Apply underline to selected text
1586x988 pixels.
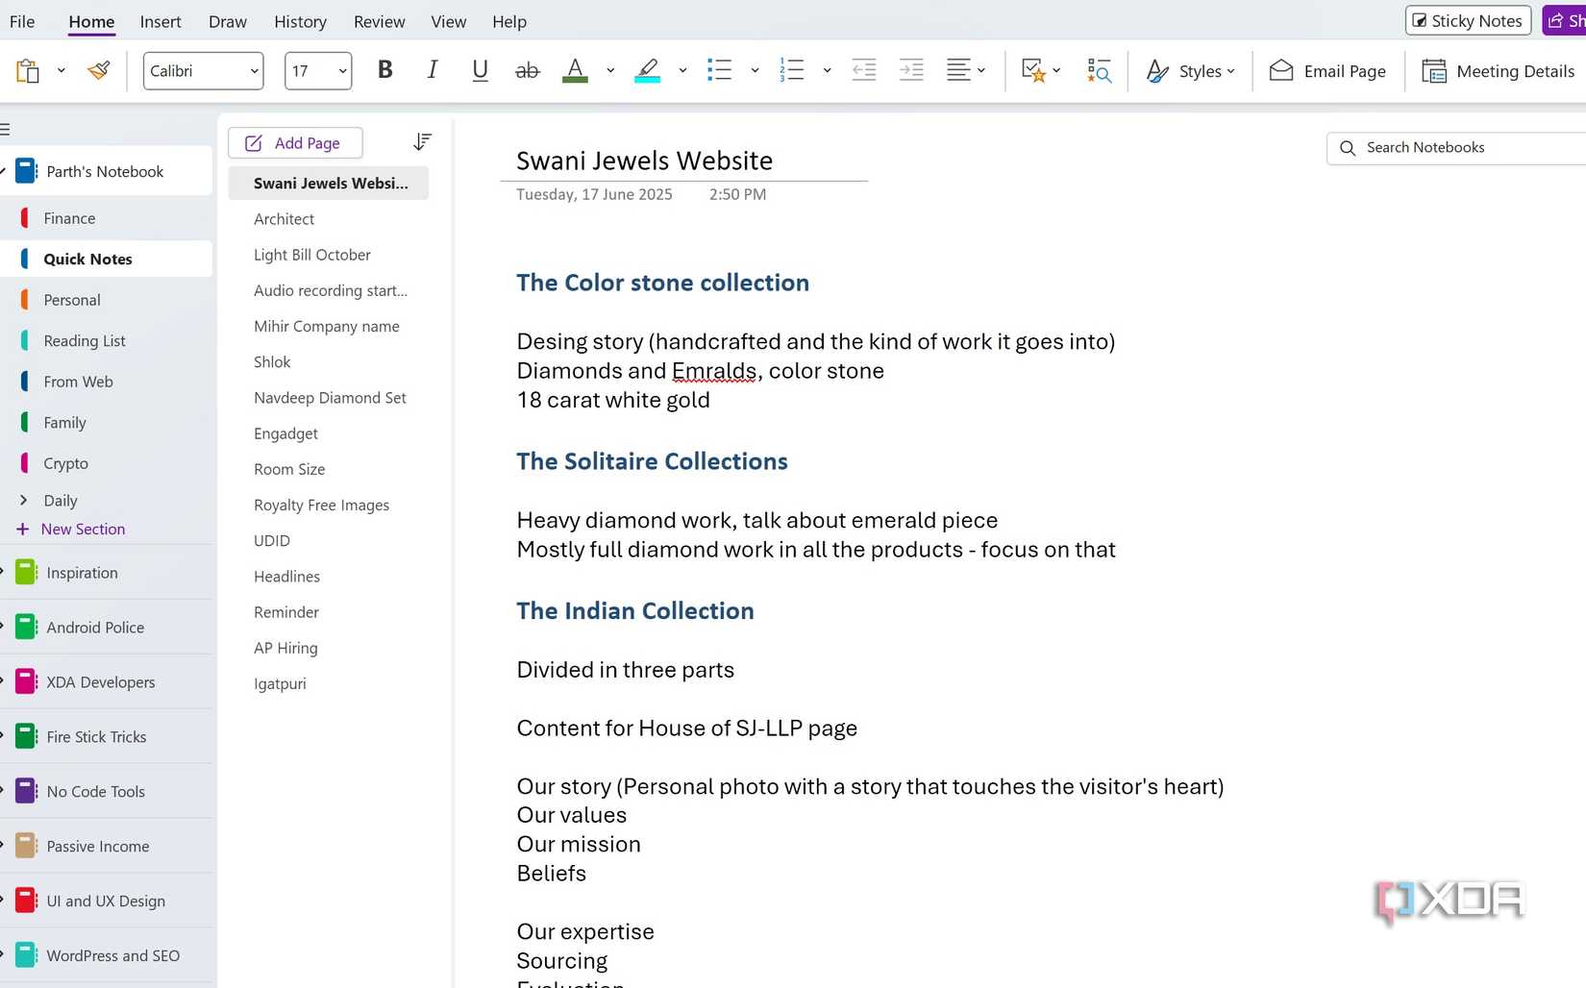pos(479,69)
